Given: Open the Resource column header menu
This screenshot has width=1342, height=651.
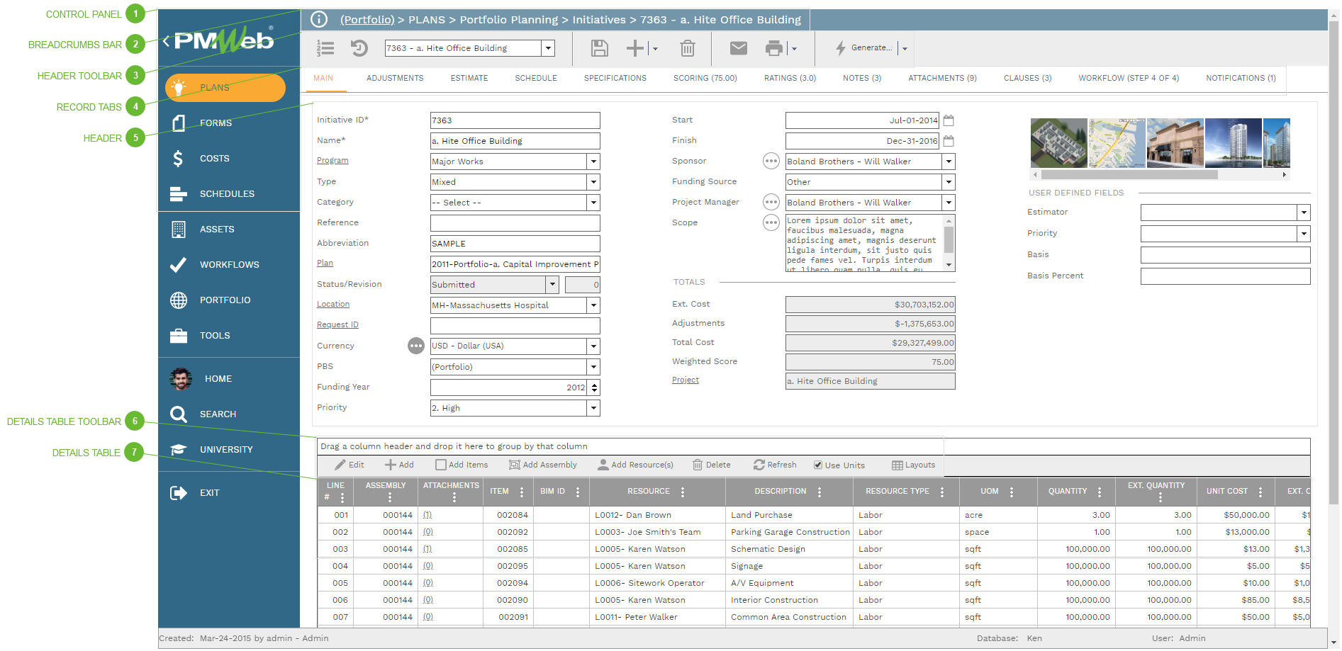Looking at the screenshot, I should tap(683, 492).
